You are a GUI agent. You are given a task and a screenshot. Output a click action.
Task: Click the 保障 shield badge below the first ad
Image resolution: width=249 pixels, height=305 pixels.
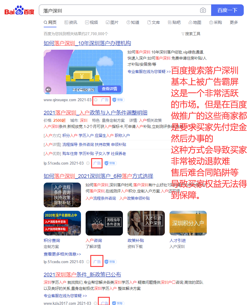[118, 100]
